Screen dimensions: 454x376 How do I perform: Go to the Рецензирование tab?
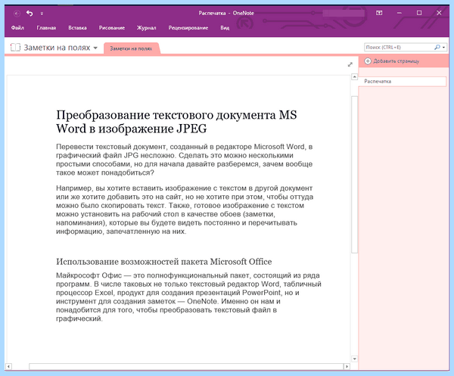coord(188,28)
